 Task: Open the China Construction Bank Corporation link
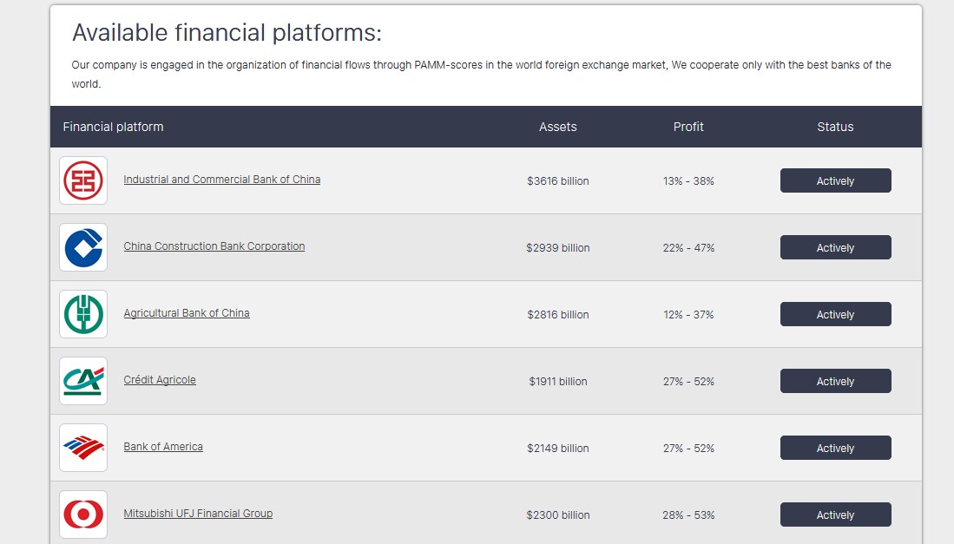pos(214,246)
